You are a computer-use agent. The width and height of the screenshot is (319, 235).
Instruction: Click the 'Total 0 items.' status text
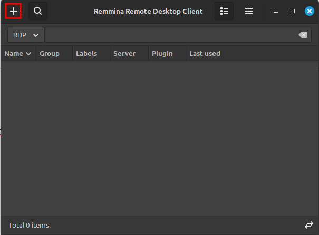(x=30, y=225)
